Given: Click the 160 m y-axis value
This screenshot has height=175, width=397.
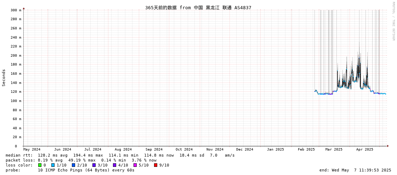Looking at the screenshot, I should click(16, 74).
